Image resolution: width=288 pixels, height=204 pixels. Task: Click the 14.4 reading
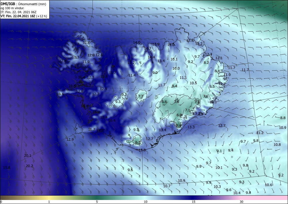(x=151, y=57)
